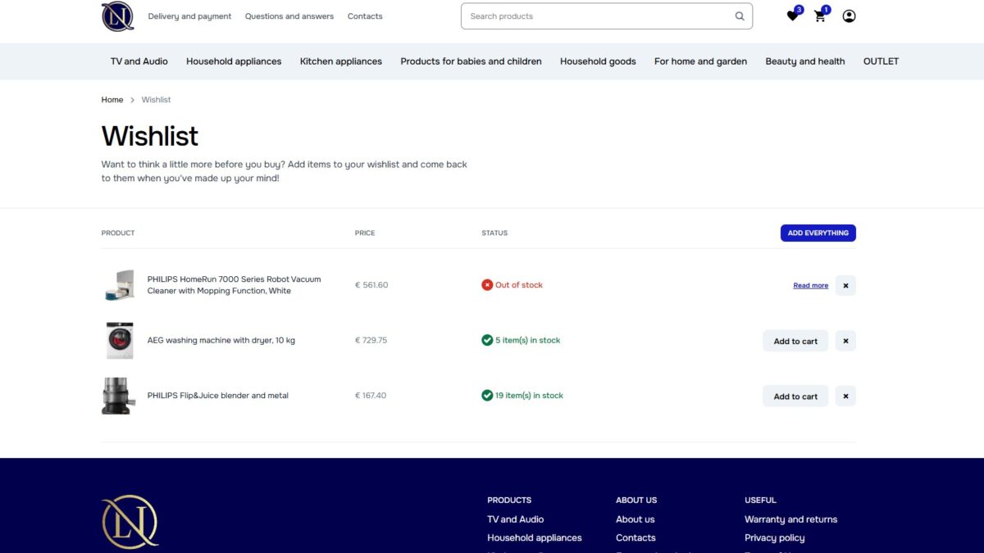This screenshot has height=553, width=984.
Task: Go to Home via breadcrumb
Action: coord(112,100)
